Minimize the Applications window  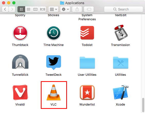[x=9, y=3]
